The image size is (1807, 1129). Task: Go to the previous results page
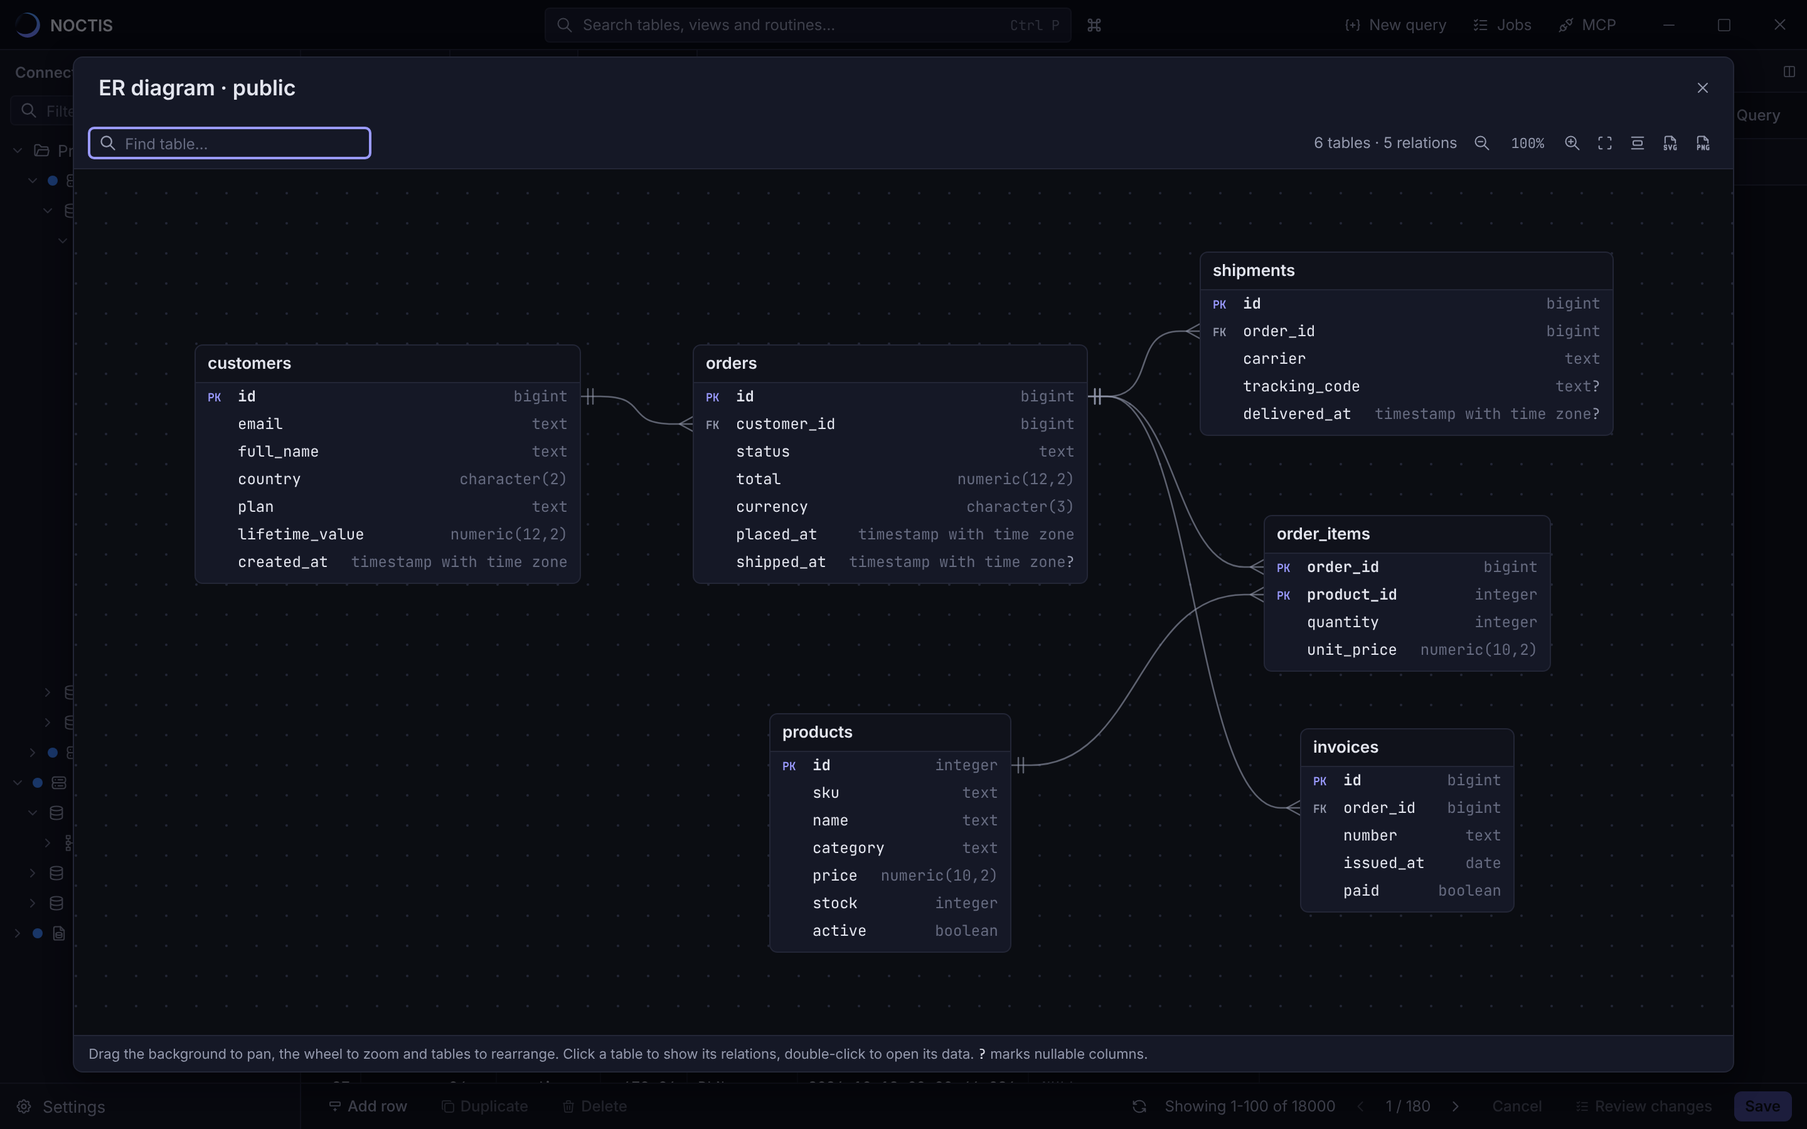[1360, 1106]
